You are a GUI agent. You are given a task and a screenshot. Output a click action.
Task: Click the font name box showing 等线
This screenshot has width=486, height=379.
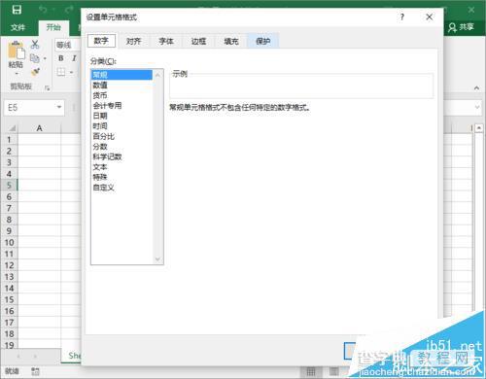pos(68,45)
